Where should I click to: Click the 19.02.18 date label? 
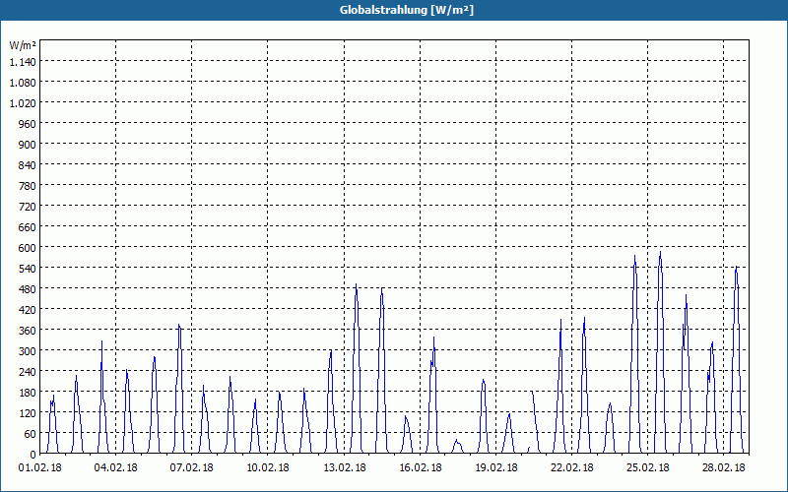[x=496, y=467]
